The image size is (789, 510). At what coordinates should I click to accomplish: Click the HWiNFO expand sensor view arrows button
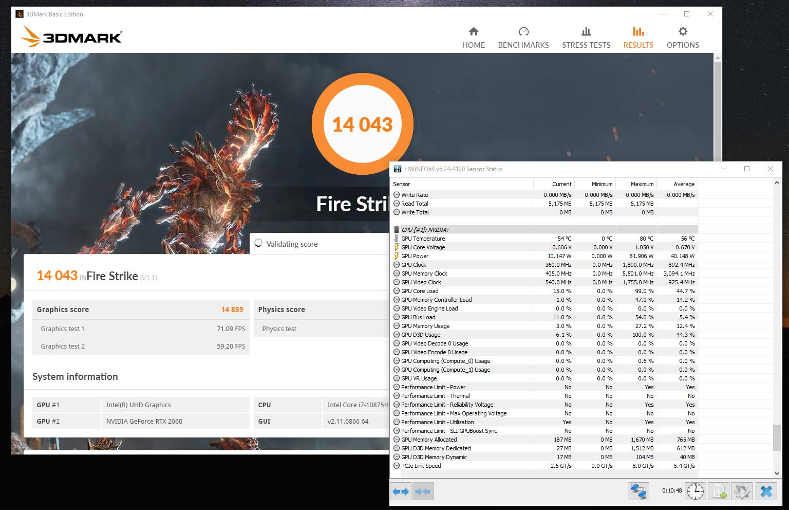[401, 491]
